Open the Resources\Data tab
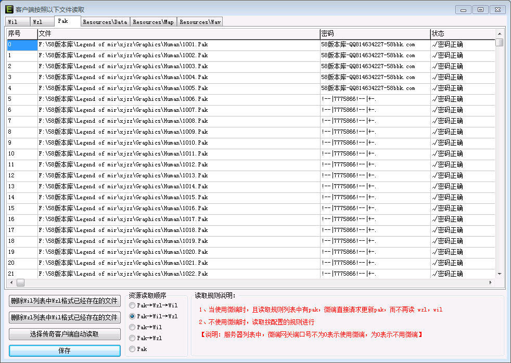 click(x=105, y=22)
